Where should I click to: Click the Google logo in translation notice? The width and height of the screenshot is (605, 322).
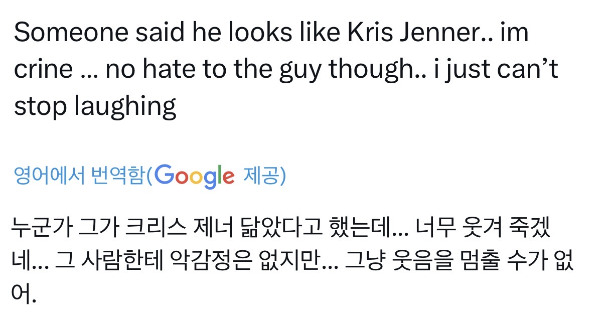pos(195,176)
